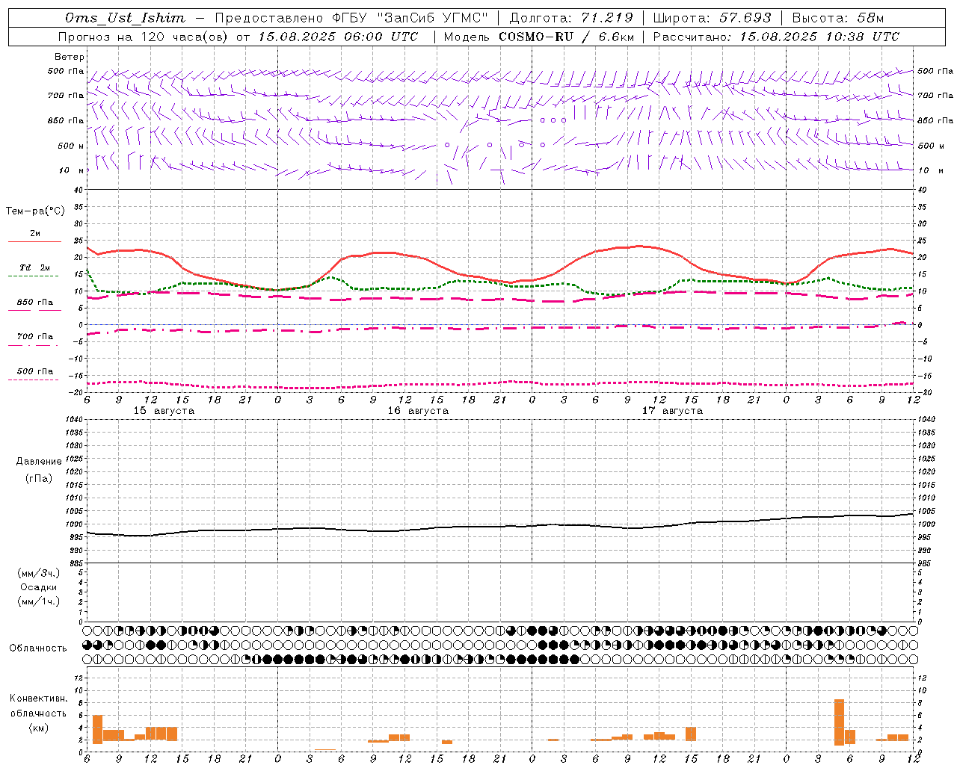957x765 pixels.
Task: Click the 16 августа date label
Action: pyautogui.click(x=418, y=411)
